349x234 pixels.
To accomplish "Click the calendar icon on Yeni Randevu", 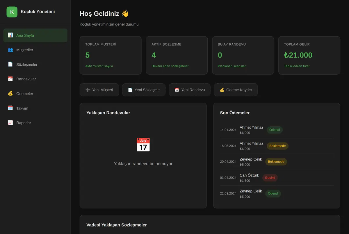I will pos(177,90).
